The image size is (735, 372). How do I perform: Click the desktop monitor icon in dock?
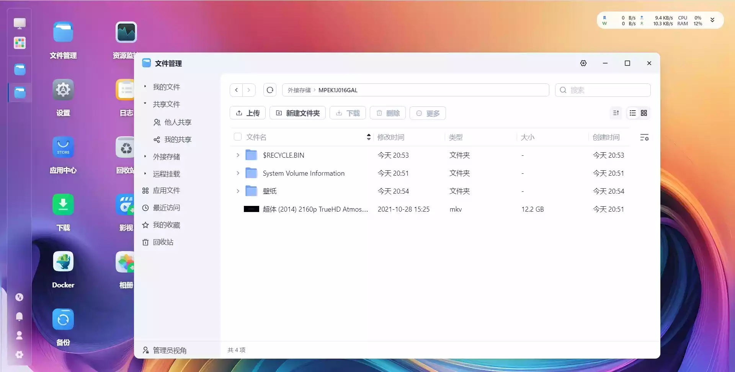20,23
